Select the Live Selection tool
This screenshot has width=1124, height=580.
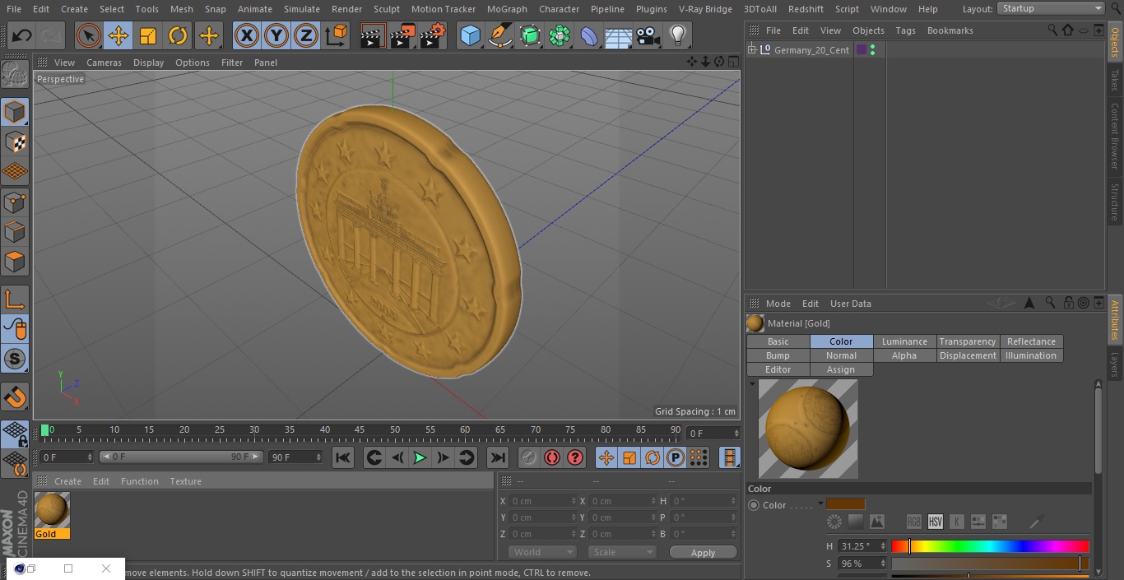[88, 35]
